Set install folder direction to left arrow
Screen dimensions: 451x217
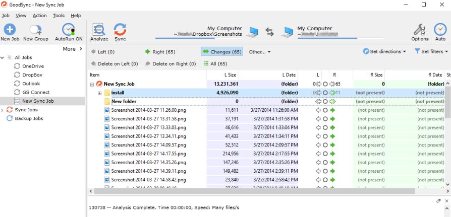[x=318, y=93]
